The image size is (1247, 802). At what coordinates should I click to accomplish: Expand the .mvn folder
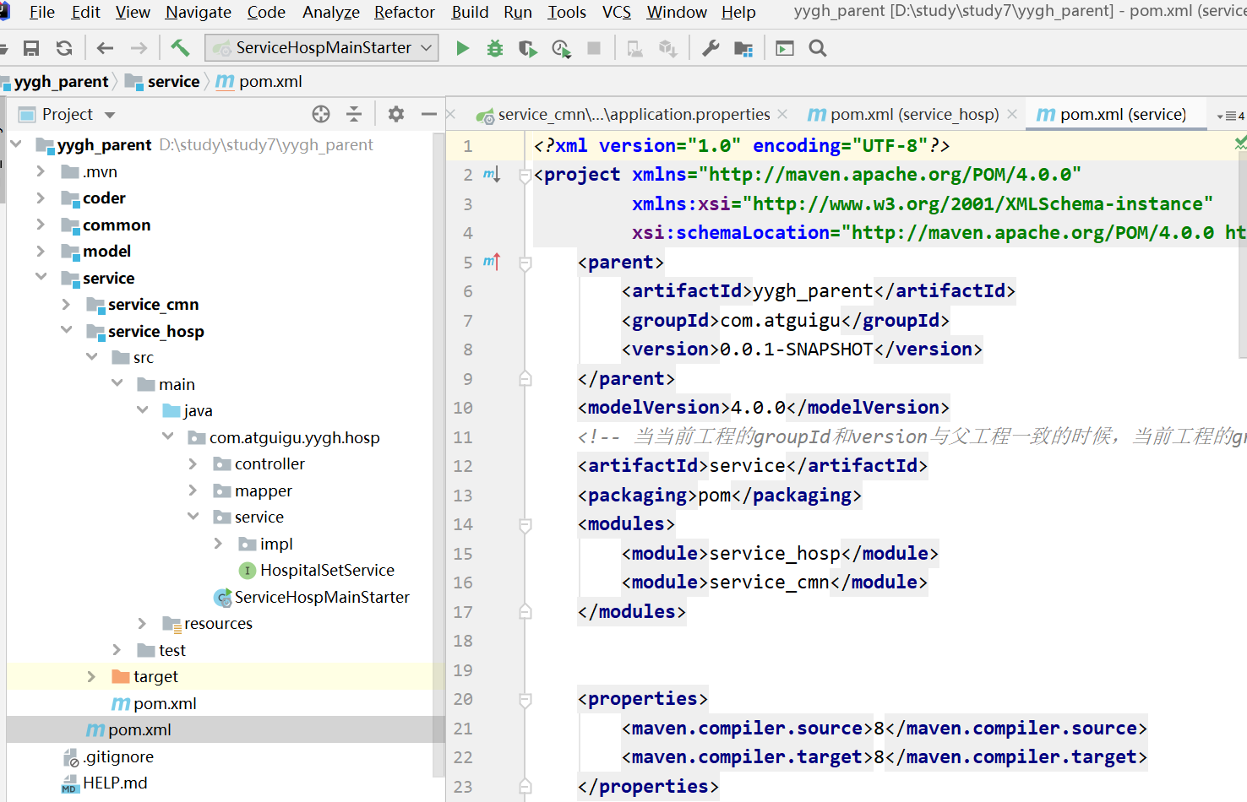pyautogui.click(x=41, y=171)
